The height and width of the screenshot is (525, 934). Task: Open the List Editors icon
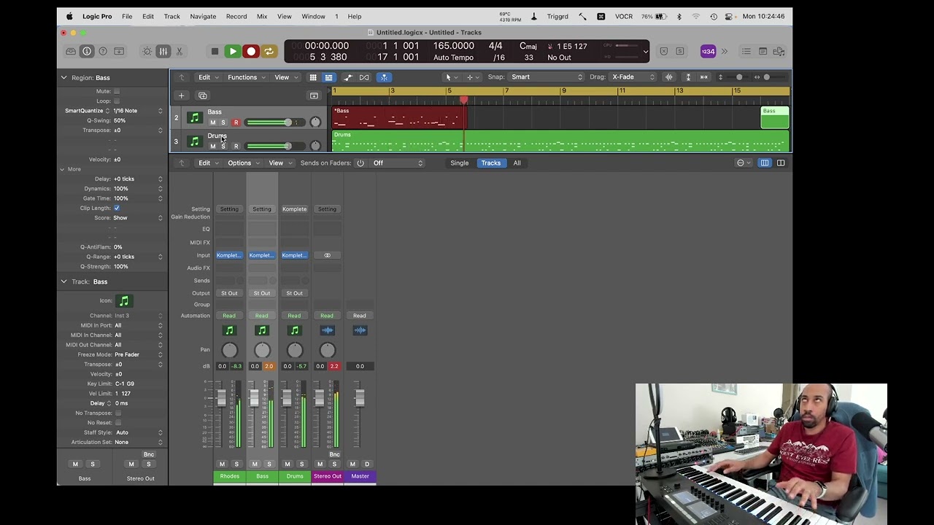pyautogui.click(x=746, y=51)
